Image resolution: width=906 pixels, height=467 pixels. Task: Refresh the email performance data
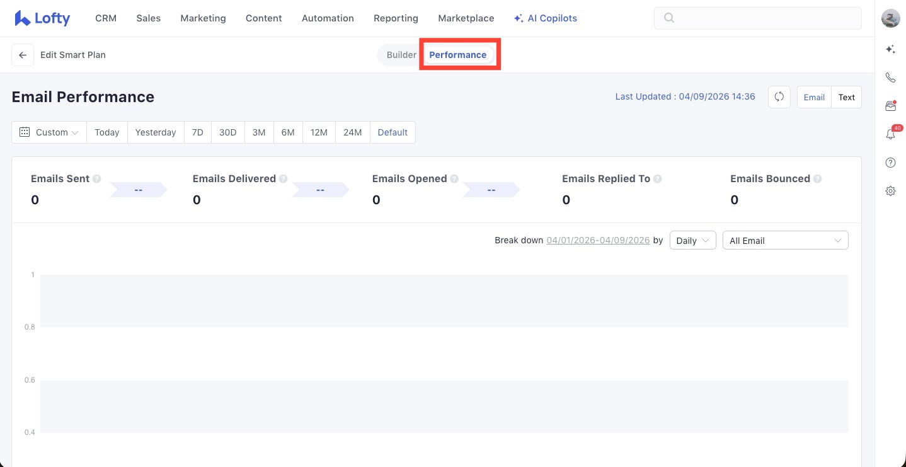(x=779, y=97)
